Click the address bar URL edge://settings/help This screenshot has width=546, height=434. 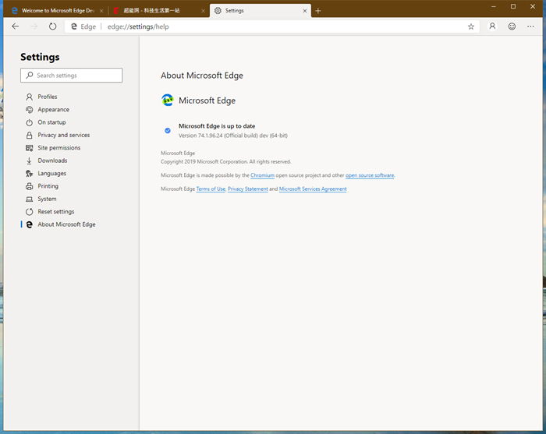(x=138, y=26)
